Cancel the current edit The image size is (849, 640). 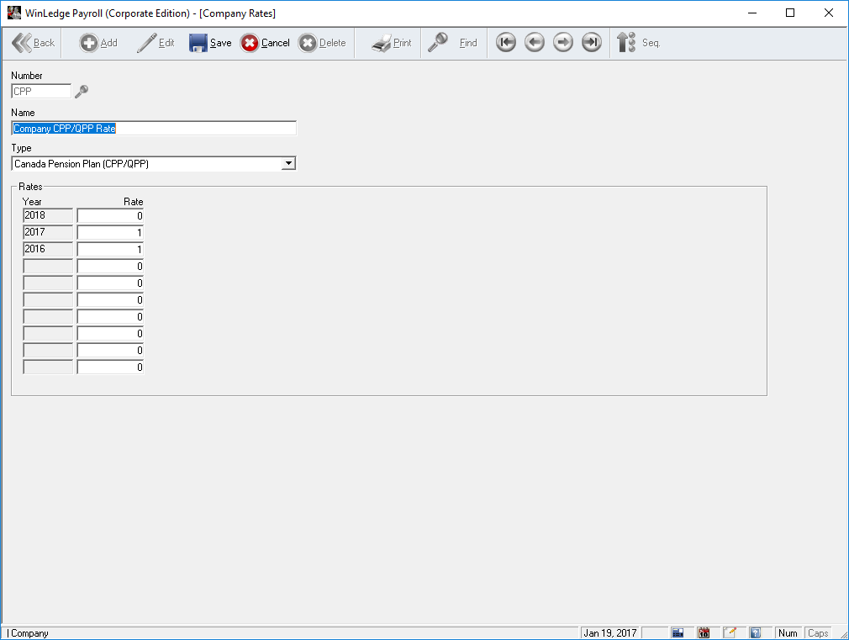point(265,43)
